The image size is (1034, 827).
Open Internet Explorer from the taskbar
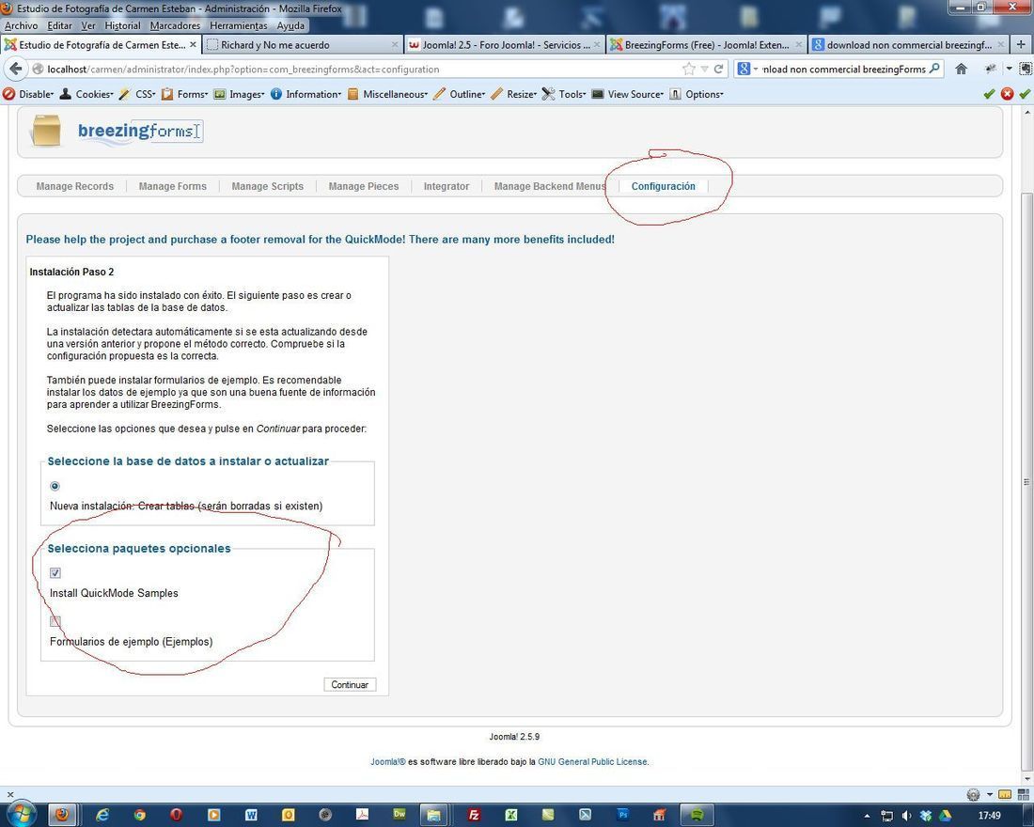pos(102,815)
